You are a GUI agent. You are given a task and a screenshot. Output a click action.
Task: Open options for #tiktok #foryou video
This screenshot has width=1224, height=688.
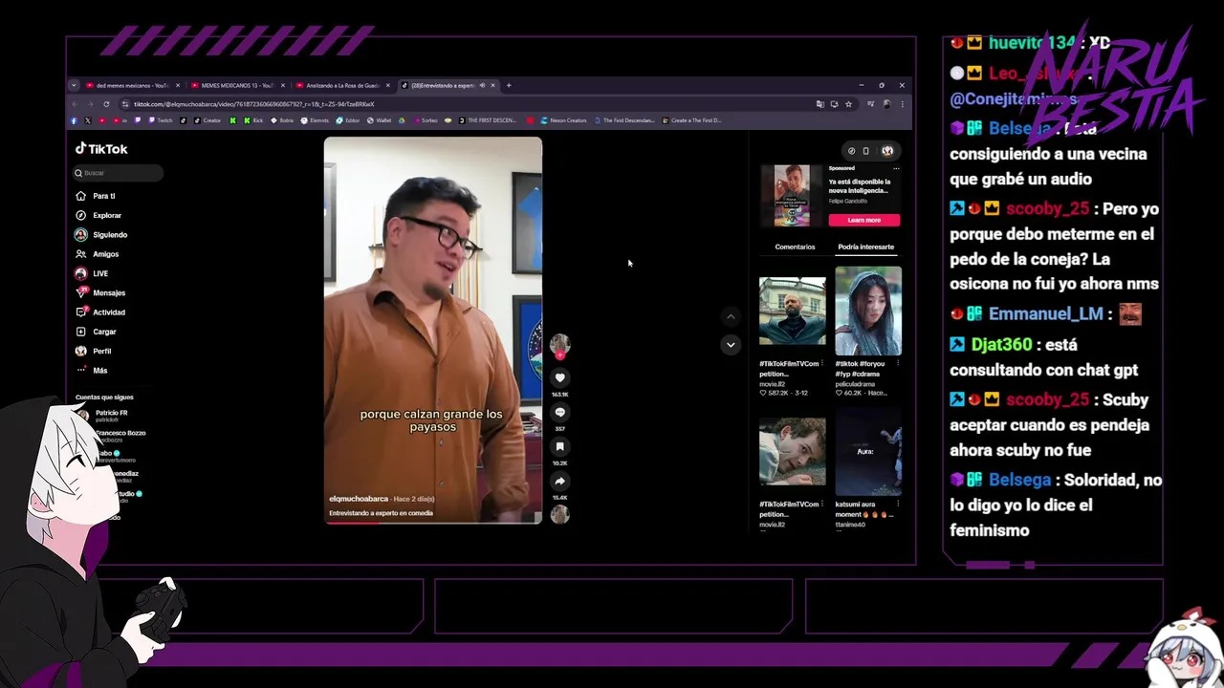click(899, 364)
